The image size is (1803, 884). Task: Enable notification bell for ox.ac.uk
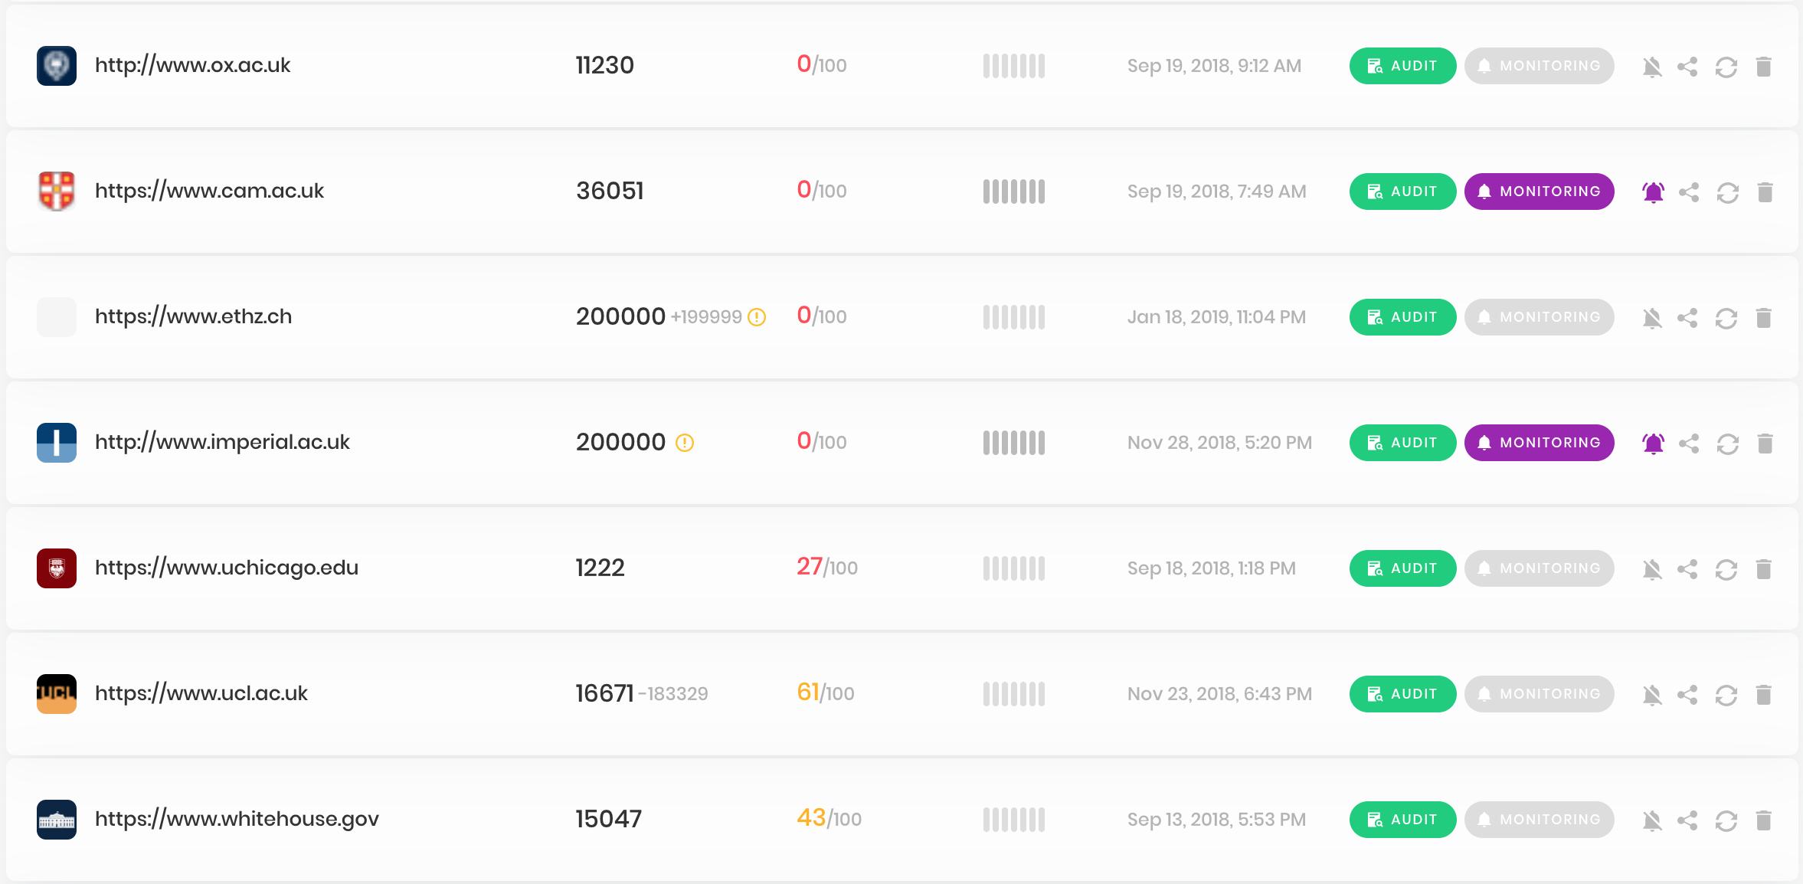point(1652,67)
